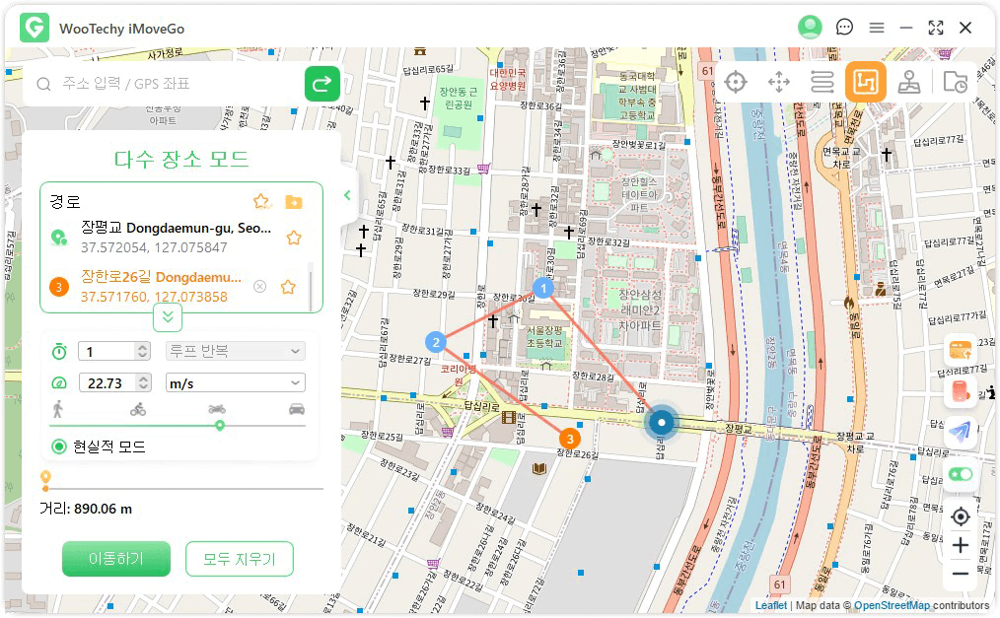Screen dimensions: 1000x618
Task: Open the user account profile menu
Action: (810, 28)
